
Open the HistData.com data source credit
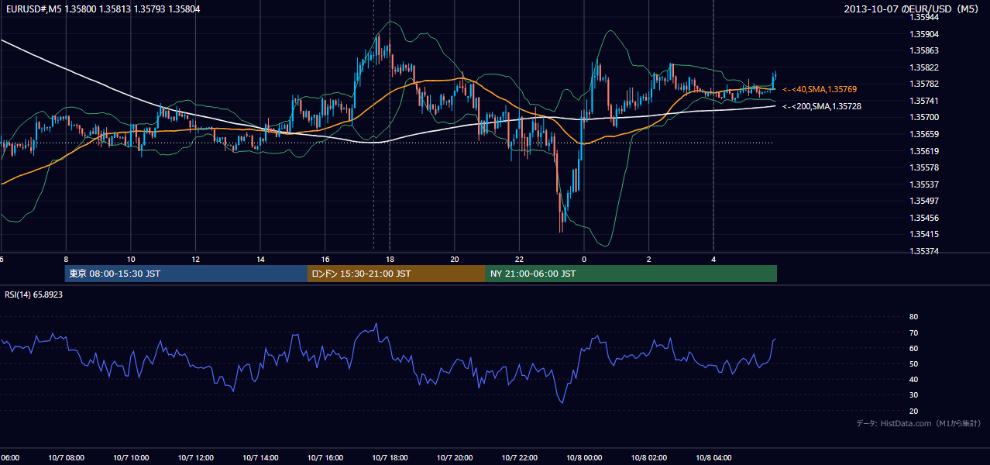click(918, 423)
